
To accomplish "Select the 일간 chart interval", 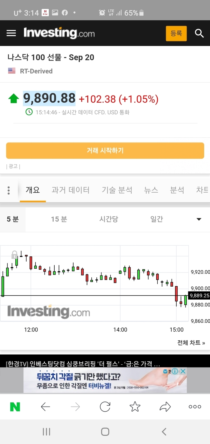I will (157, 219).
